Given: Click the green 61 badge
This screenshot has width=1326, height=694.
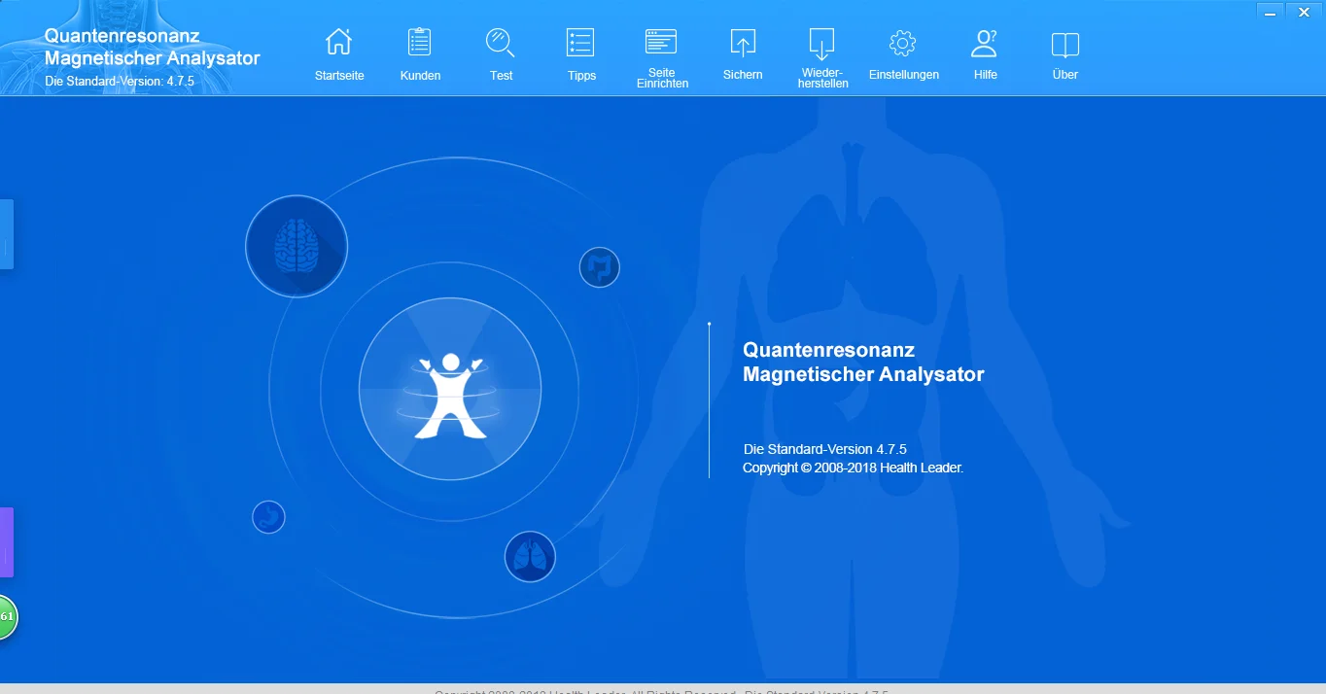Looking at the screenshot, I should click(6, 616).
